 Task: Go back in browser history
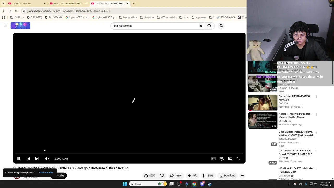pos(4,11)
